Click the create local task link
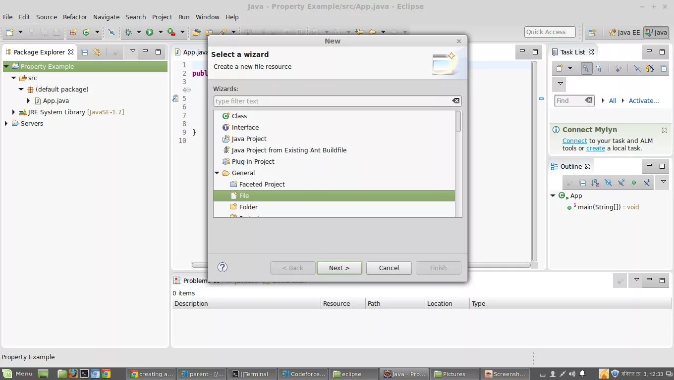 click(x=596, y=148)
